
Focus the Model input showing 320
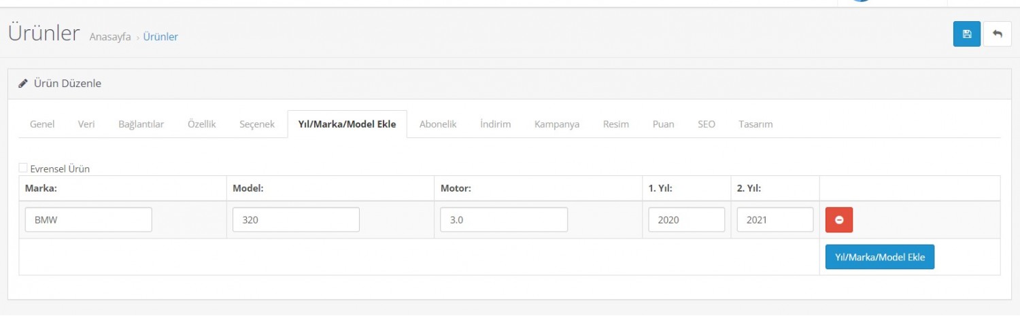(296, 220)
